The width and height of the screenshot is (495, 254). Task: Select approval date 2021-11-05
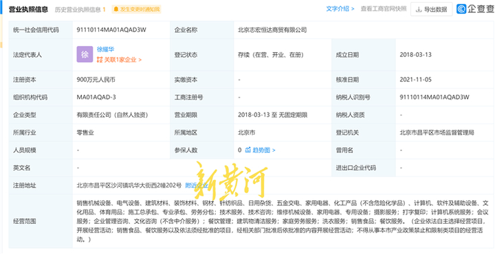point(415,80)
